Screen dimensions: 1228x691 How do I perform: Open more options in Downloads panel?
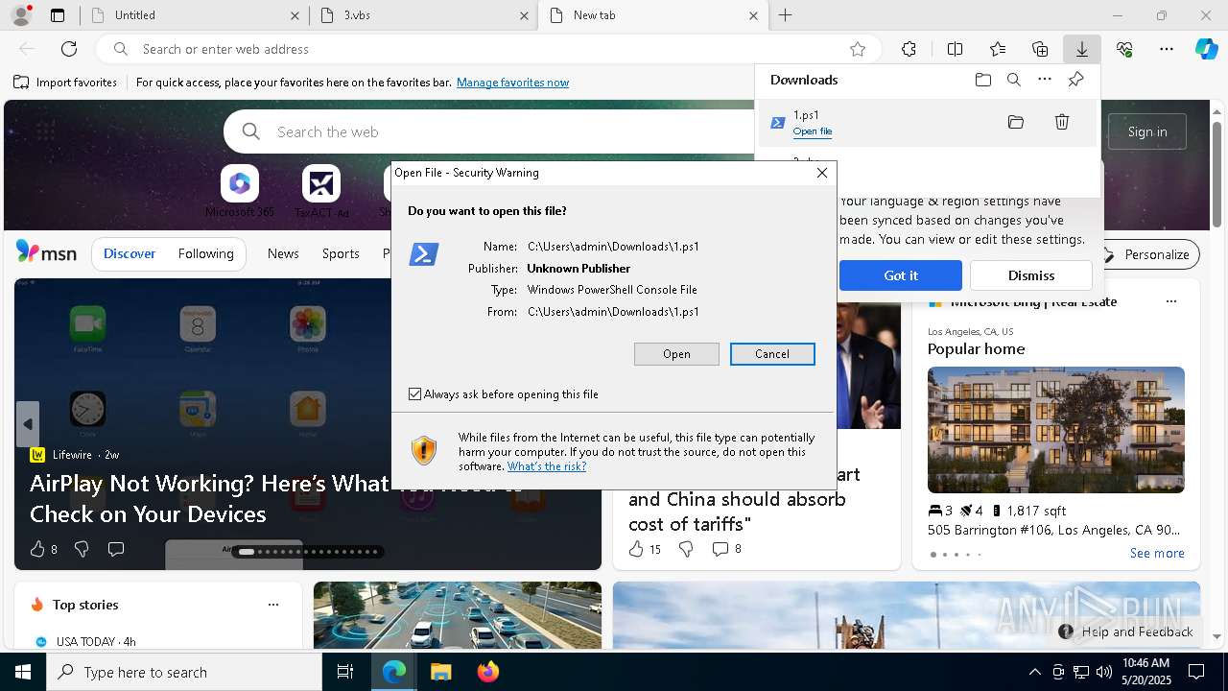[1045, 80]
